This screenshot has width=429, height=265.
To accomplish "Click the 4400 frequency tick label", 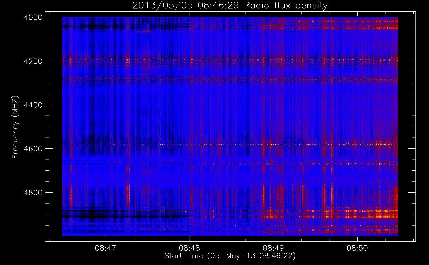I will click(x=33, y=105).
